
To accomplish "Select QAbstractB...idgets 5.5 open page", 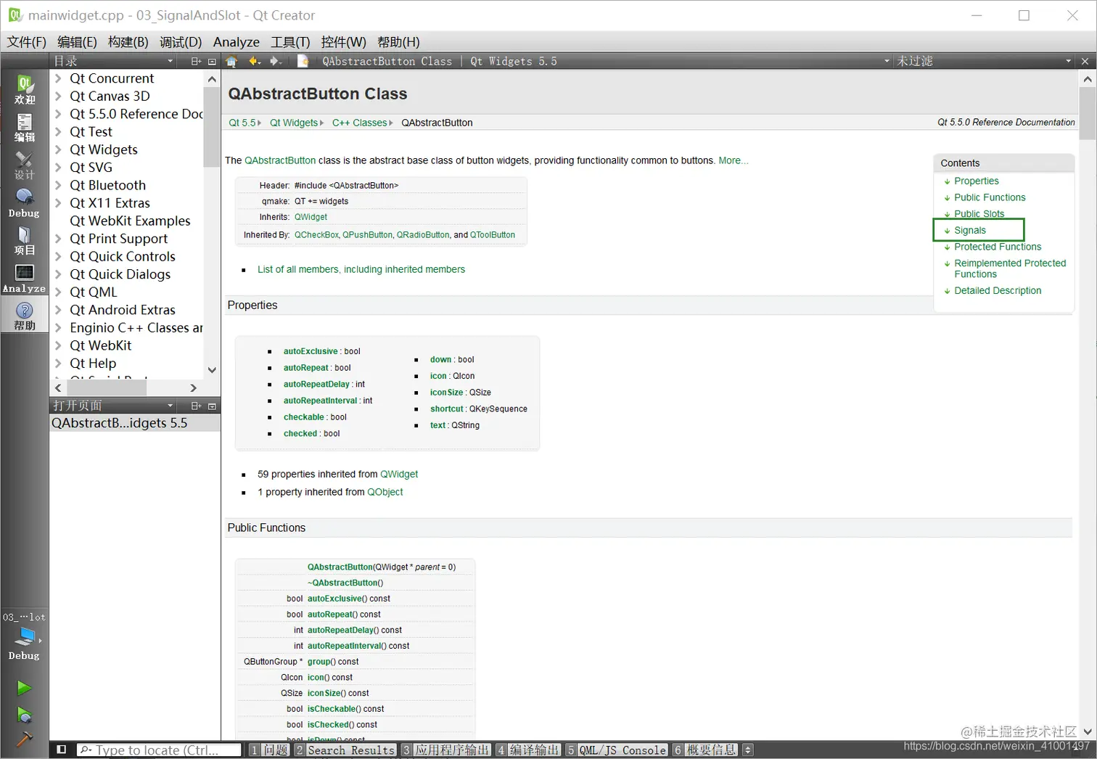I will point(135,423).
